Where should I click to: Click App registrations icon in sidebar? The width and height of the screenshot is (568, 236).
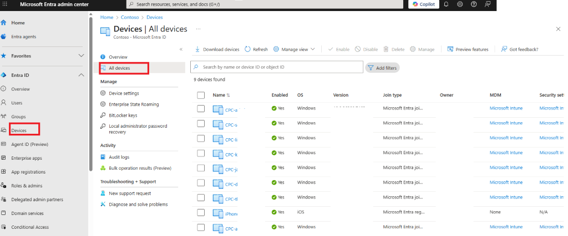click(x=4, y=172)
